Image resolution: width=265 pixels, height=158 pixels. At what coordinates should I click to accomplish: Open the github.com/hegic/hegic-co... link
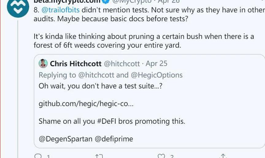click(86, 104)
